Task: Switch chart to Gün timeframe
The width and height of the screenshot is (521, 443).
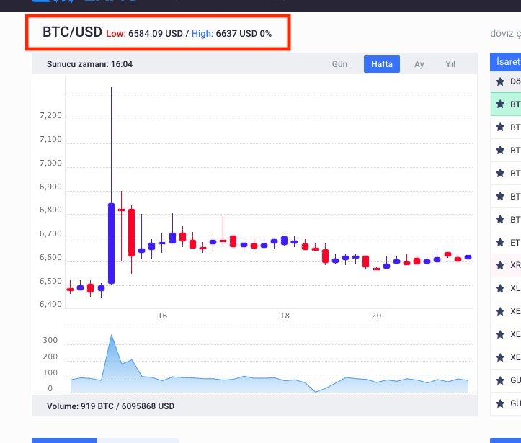Action: 339,64
